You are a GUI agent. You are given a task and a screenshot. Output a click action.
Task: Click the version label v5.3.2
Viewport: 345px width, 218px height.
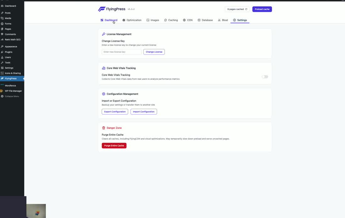tap(131, 9)
